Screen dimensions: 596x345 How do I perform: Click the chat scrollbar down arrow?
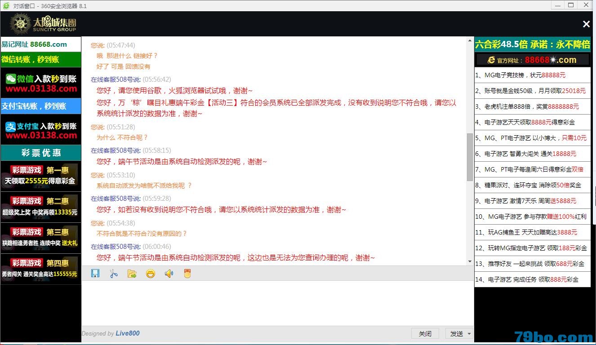point(470,261)
